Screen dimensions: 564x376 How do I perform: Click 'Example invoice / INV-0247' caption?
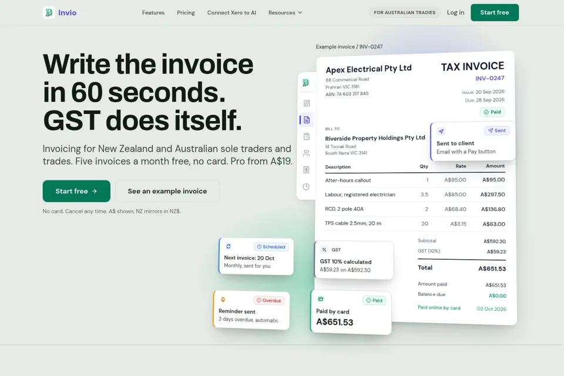coord(349,47)
